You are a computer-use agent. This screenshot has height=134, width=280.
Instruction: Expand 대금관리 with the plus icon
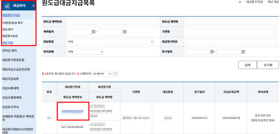coord(33,6)
